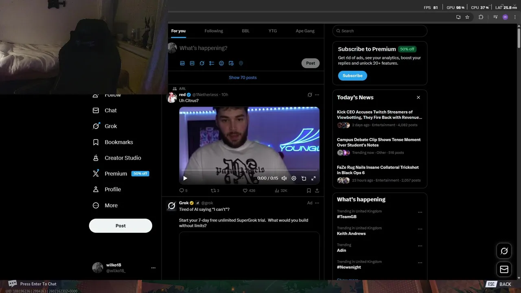Open #Newsnight trending topic
The width and height of the screenshot is (521, 293).
click(349, 267)
